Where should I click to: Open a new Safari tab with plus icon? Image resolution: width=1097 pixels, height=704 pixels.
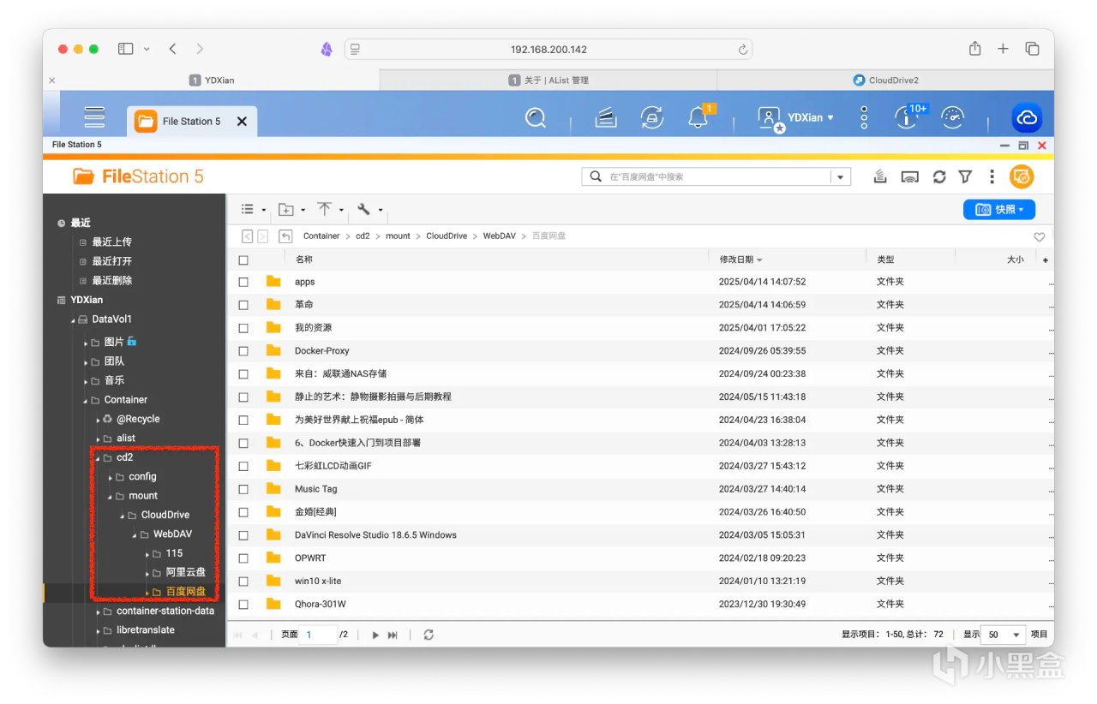1003,49
